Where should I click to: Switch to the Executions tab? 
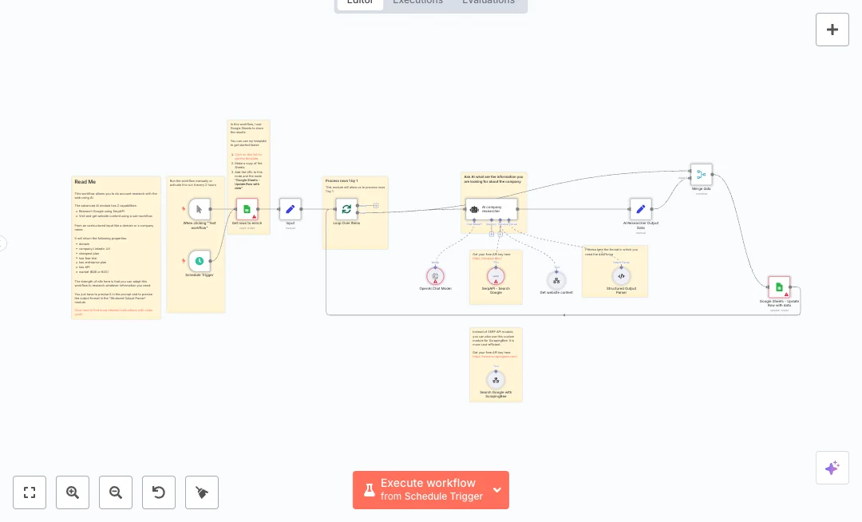pyautogui.click(x=417, y=2)
